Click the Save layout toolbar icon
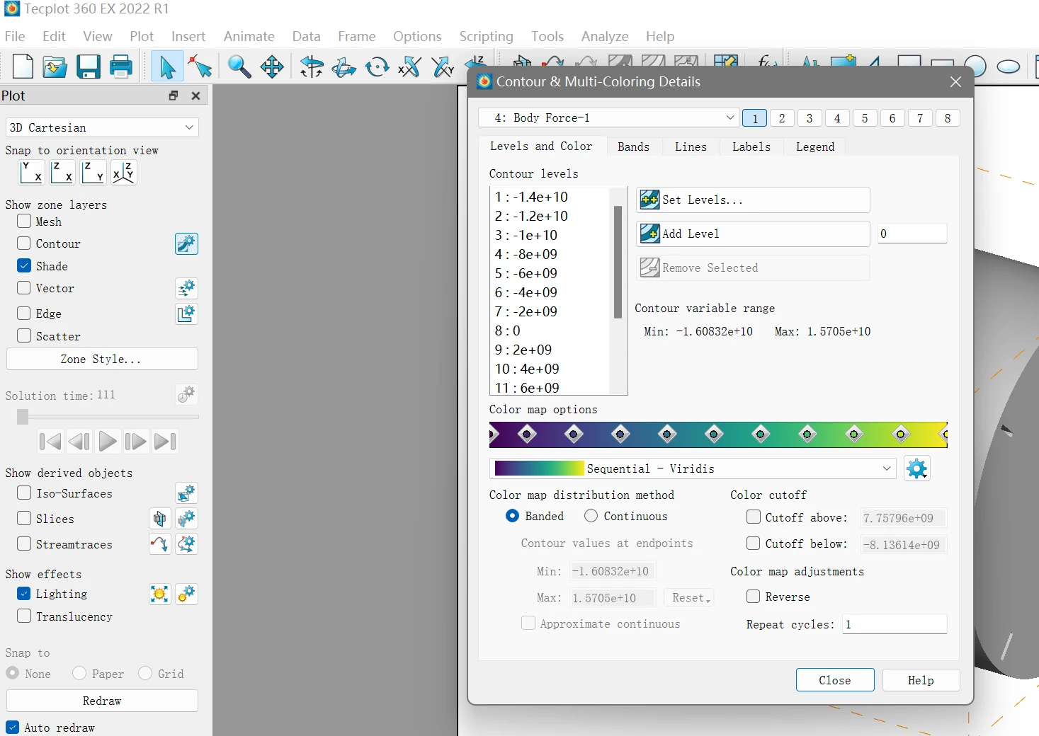 (x=89, y=67)
